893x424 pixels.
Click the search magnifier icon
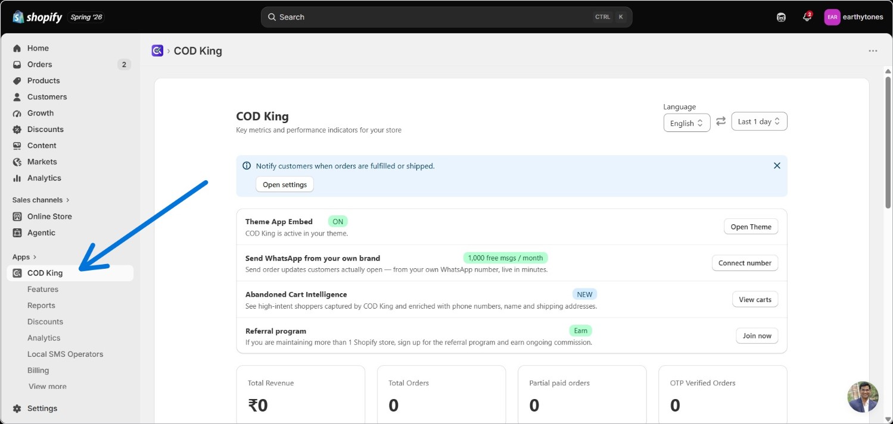(x=272, y=17)
